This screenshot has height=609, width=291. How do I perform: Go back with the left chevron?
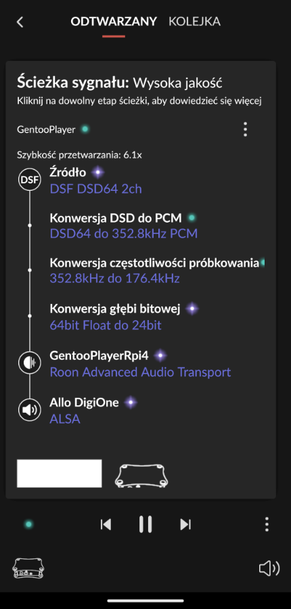click(20, 22)
